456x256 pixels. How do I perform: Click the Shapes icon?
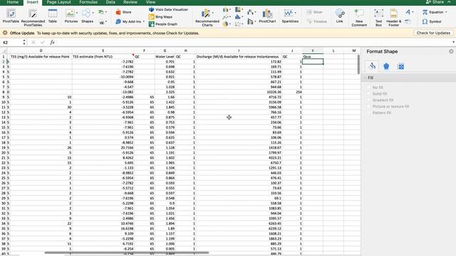tap(86, 14)
